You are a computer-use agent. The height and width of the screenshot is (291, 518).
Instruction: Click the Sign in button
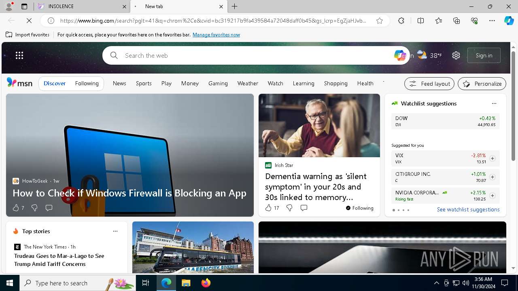pyautogui.click(x=484, y=55)
